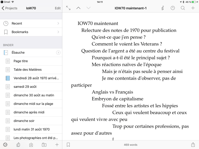Go back to Projects
Screen dimensions: 199x149
click(x=9, y=8)
